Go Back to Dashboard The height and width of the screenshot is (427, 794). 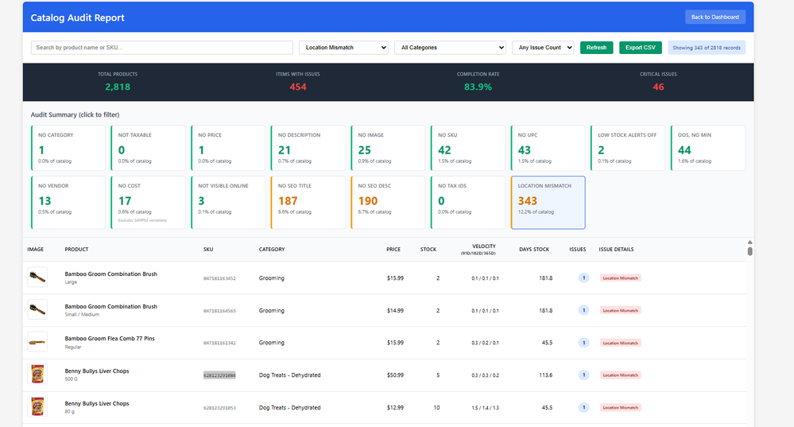click(715, 17)
